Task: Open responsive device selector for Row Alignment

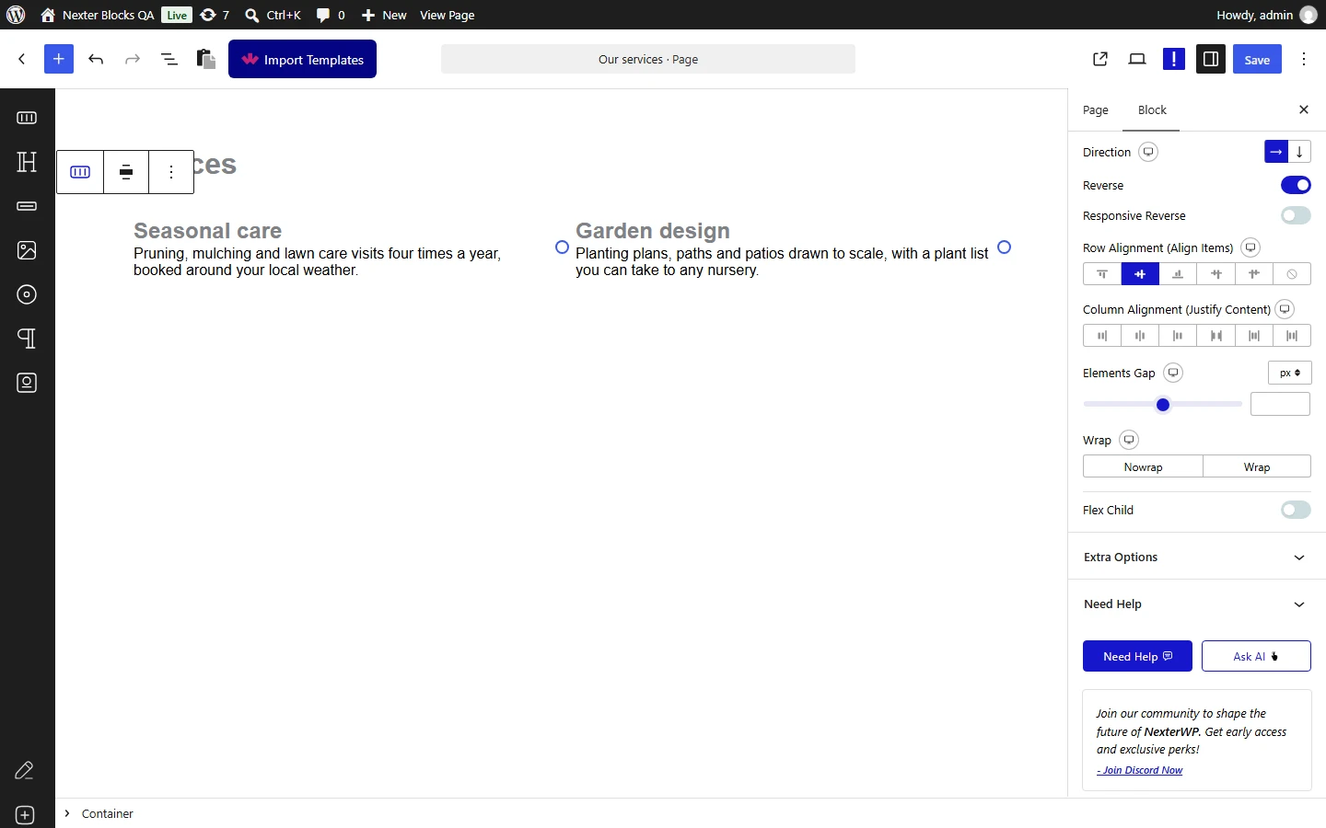Action: click(x=1250, y=247)
